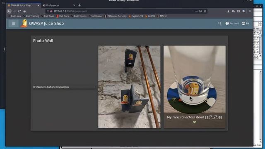Viewport: 265px width, 149px height.
Task: Click the wall-mounted stickers photo
Action: [129, 87]
